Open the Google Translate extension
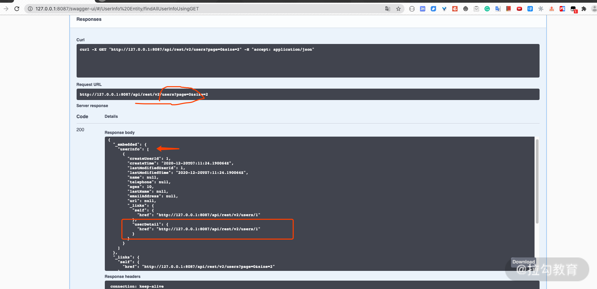Screen dimensions: 597x289 [x=498, y=9]
